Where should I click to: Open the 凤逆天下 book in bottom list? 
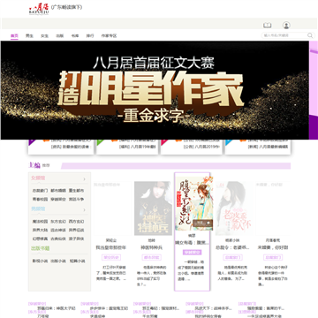tap(214, 308)
